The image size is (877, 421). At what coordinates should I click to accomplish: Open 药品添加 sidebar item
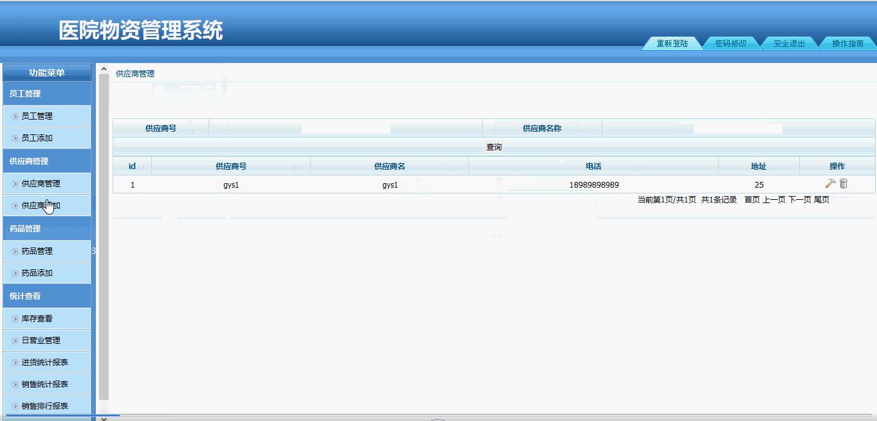47,273
